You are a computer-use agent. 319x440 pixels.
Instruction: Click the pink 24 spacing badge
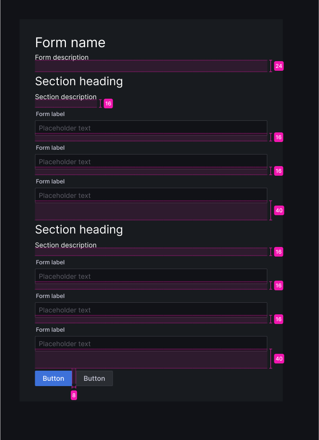(279, 66)
